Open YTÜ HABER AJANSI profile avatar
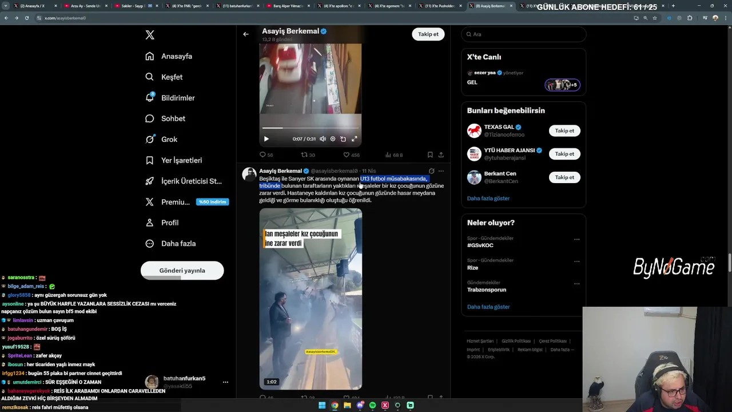732x412 pixels. pos(474,154)
